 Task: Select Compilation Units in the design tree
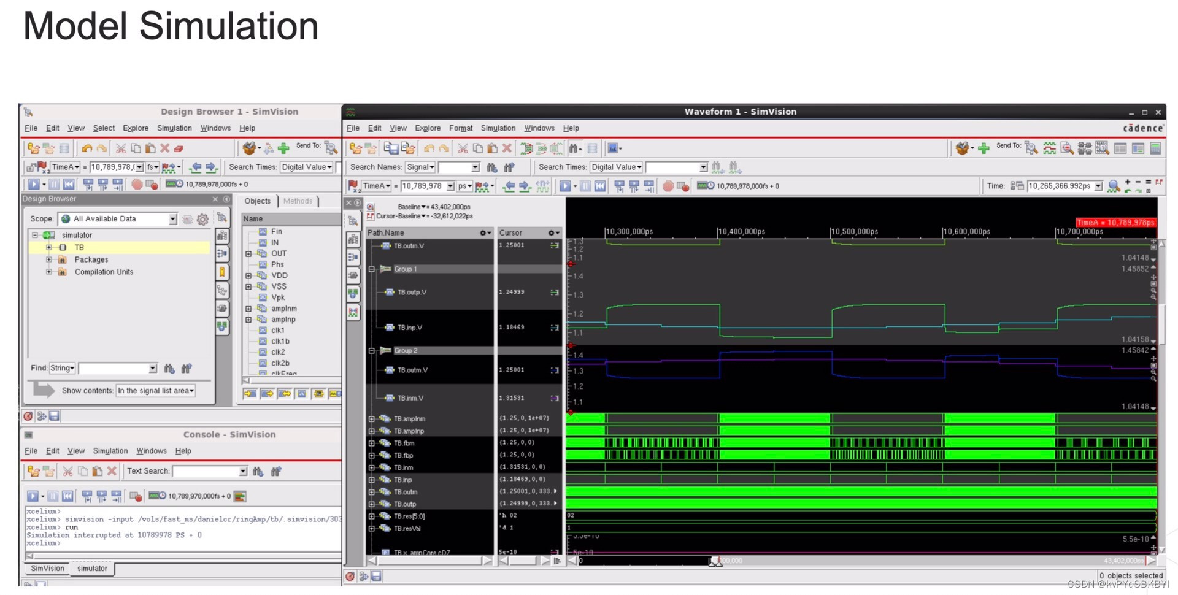[104, 272]
